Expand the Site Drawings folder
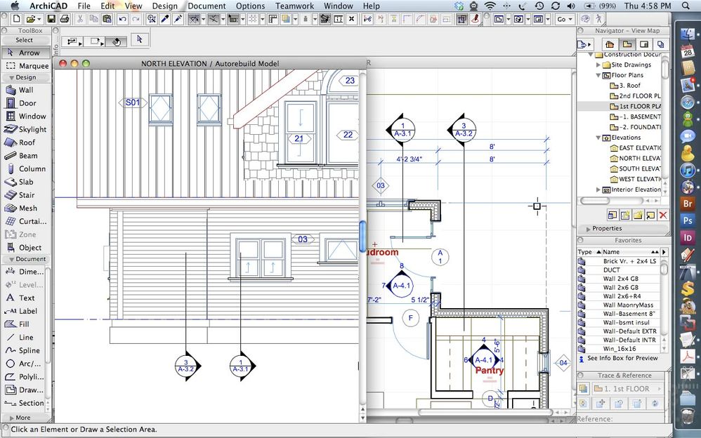Viewport: 701px width, 438px height. (598, 65)
